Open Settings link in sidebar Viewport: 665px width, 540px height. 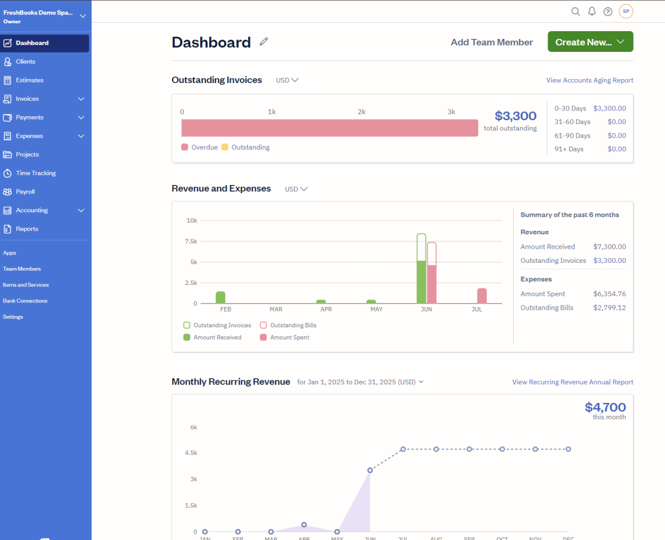coord(13,317)
